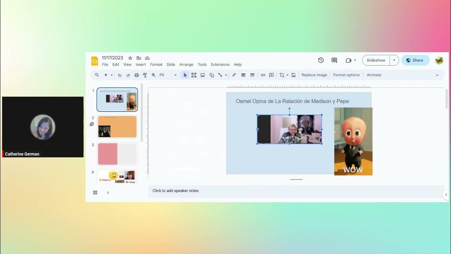Open the Help menu
Viewport: 451px width, 254px height.
point(238,65)
